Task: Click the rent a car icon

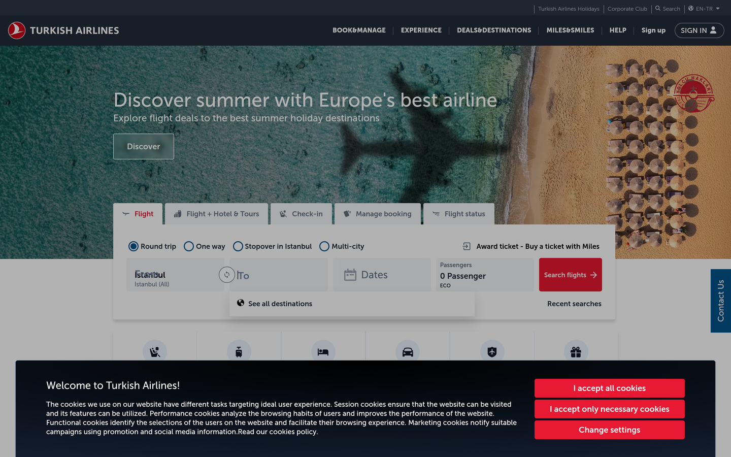Action: pos(408,351)
